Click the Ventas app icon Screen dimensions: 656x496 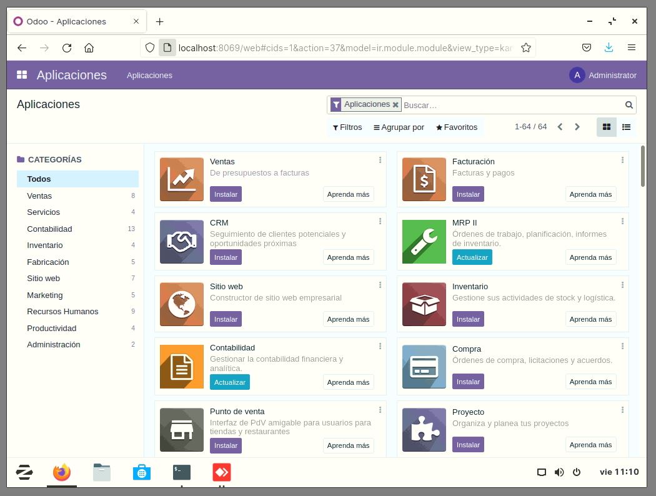(x=182, y=179)
